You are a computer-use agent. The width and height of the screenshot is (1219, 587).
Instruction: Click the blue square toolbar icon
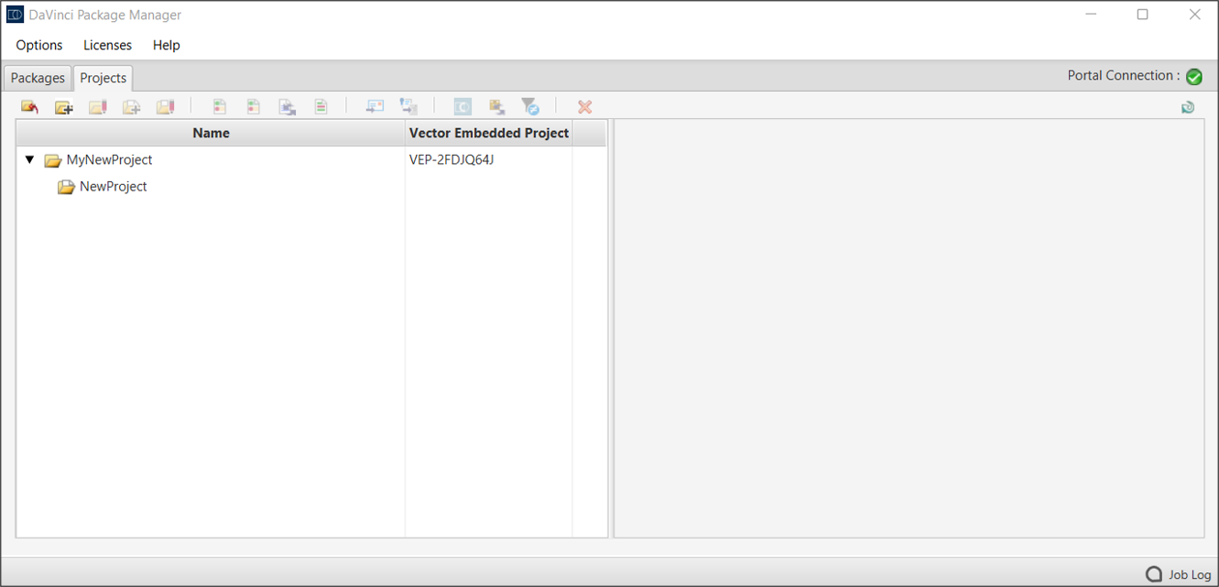[x=463, y=107]
